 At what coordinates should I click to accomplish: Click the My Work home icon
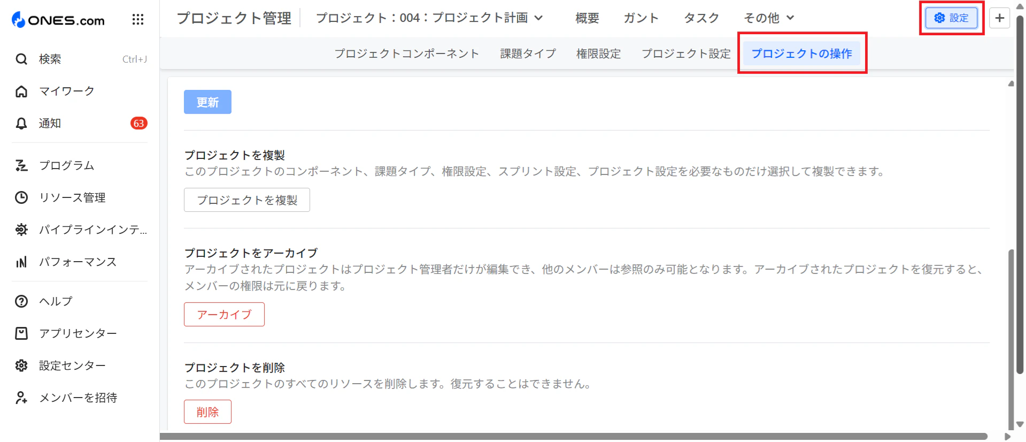[x=21, y=91]
